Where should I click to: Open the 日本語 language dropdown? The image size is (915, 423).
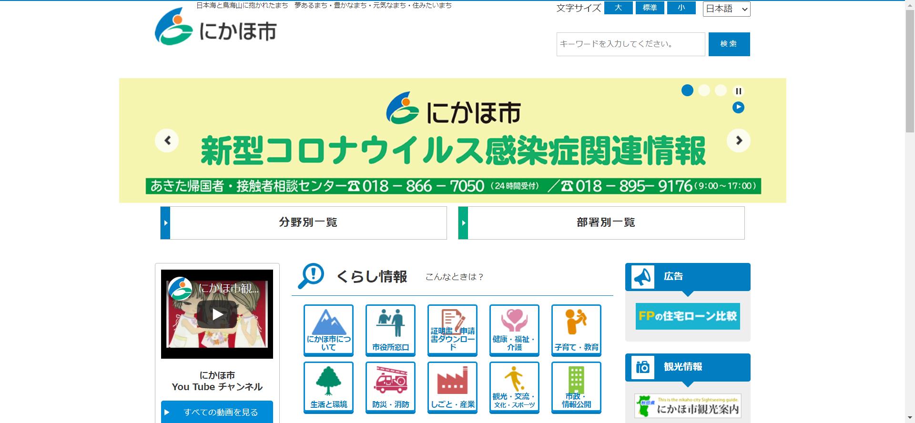pos(726,9)
